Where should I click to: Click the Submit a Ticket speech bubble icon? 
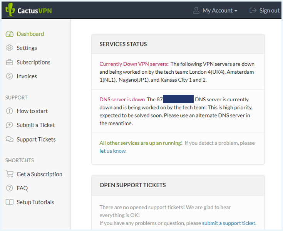pyautogui.click(x=9, y=125)
